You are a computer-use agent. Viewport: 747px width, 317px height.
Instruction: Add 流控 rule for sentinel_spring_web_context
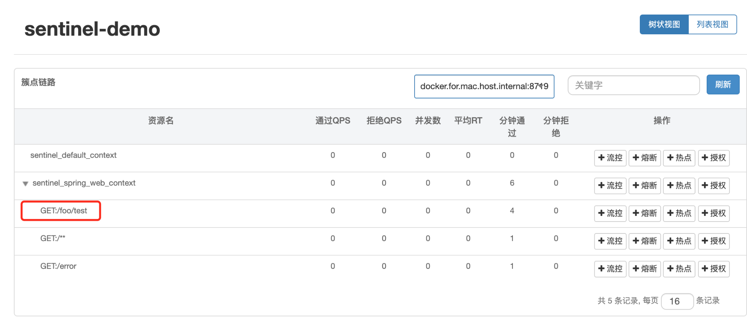pyautogui.click(x=610, y=185)
